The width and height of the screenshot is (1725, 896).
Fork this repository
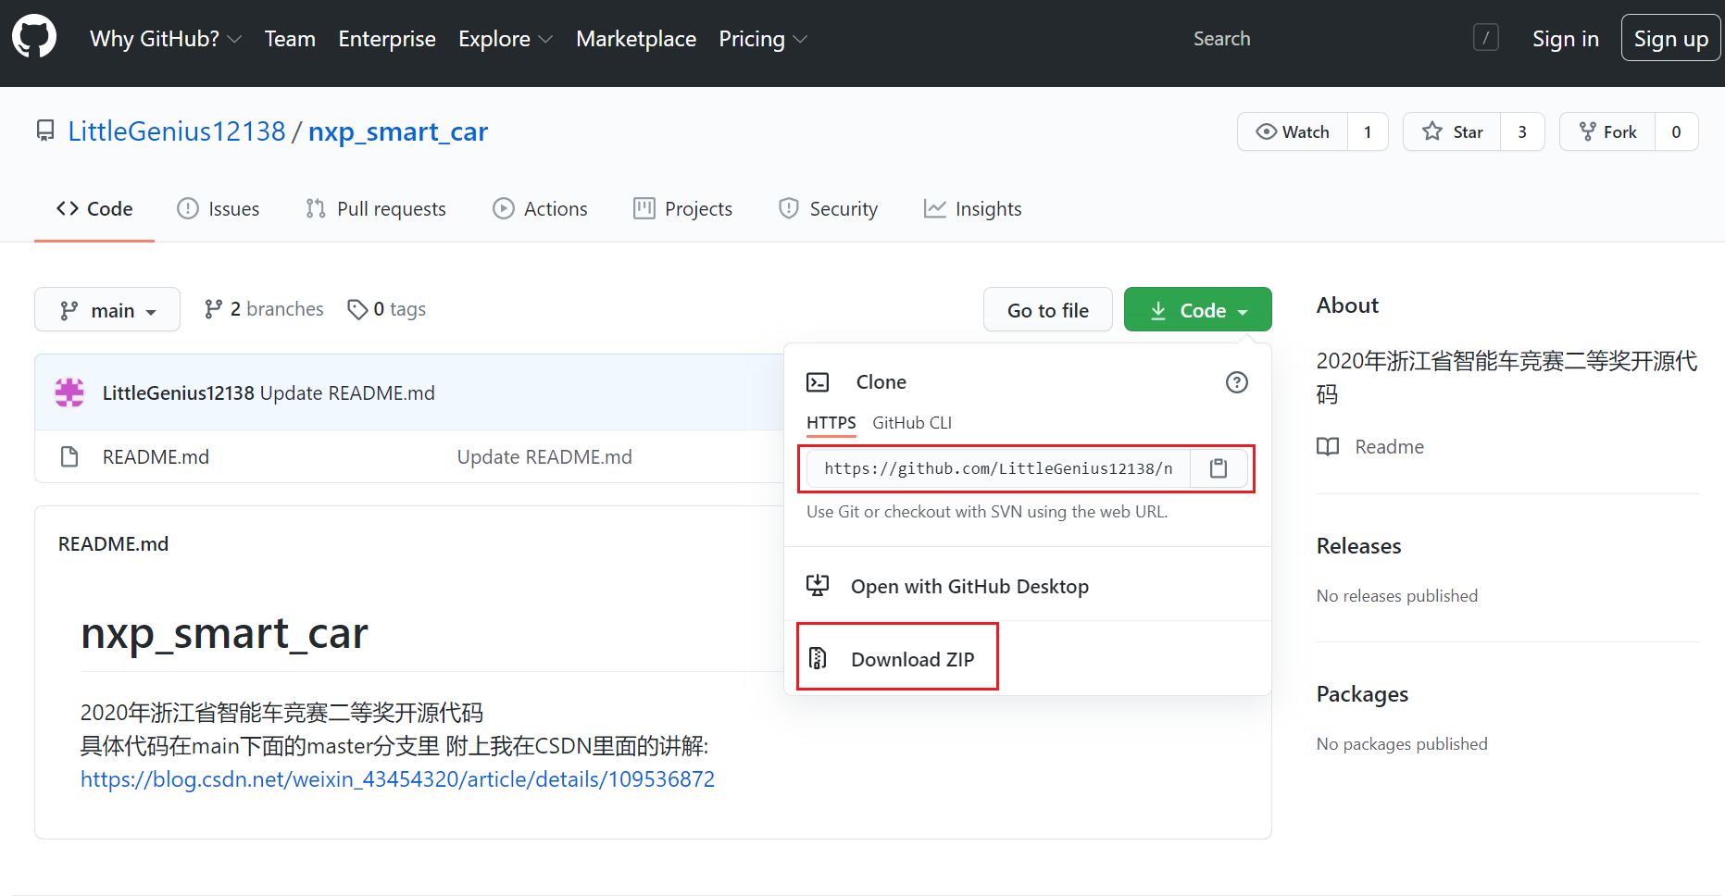tap(1607, 131)
